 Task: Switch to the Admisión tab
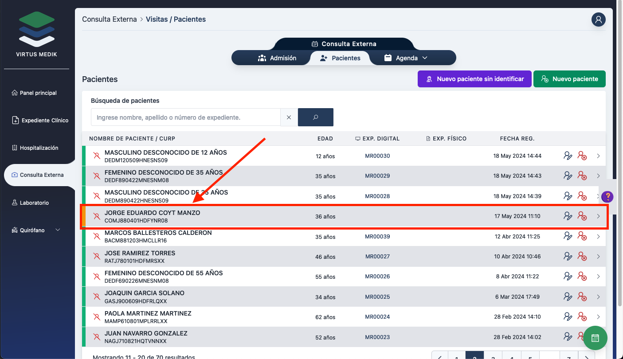277,58
